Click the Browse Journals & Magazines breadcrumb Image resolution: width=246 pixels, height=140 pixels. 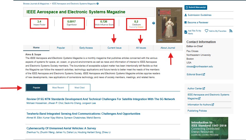click(36, 4)
